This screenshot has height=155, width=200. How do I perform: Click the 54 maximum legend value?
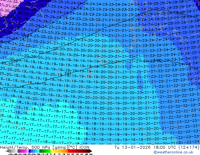(91, 154)
